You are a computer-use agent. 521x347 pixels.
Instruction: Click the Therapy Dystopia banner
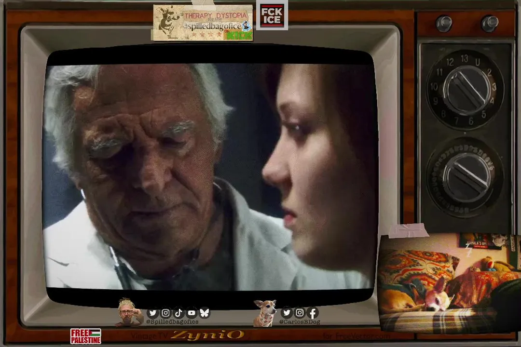[202, 23]
